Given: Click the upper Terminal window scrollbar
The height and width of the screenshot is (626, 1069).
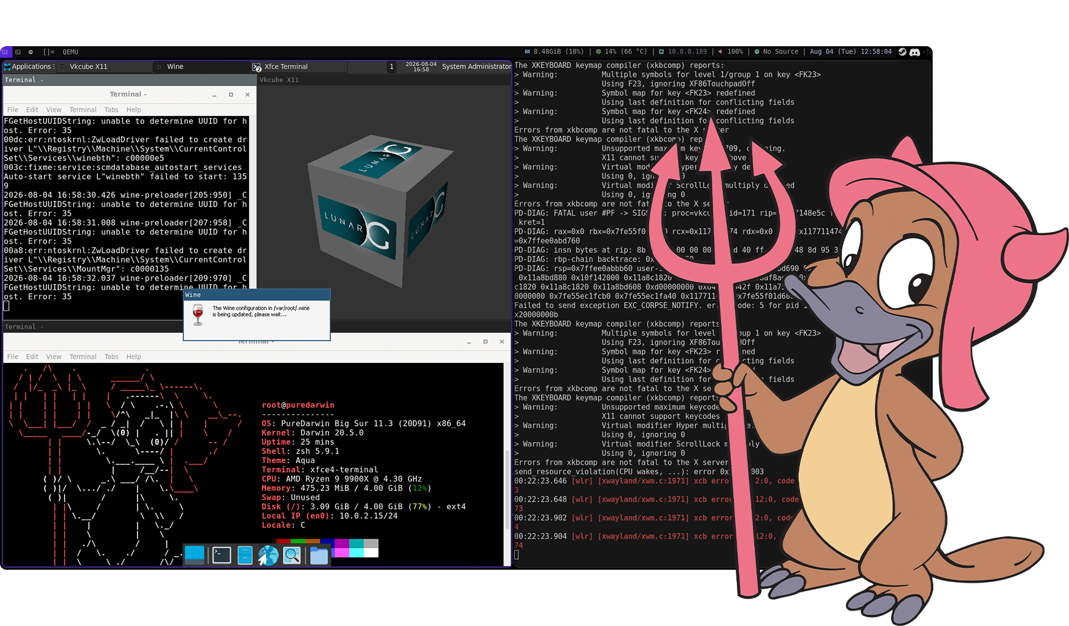Looking at the screenshot, I should 253,203.
